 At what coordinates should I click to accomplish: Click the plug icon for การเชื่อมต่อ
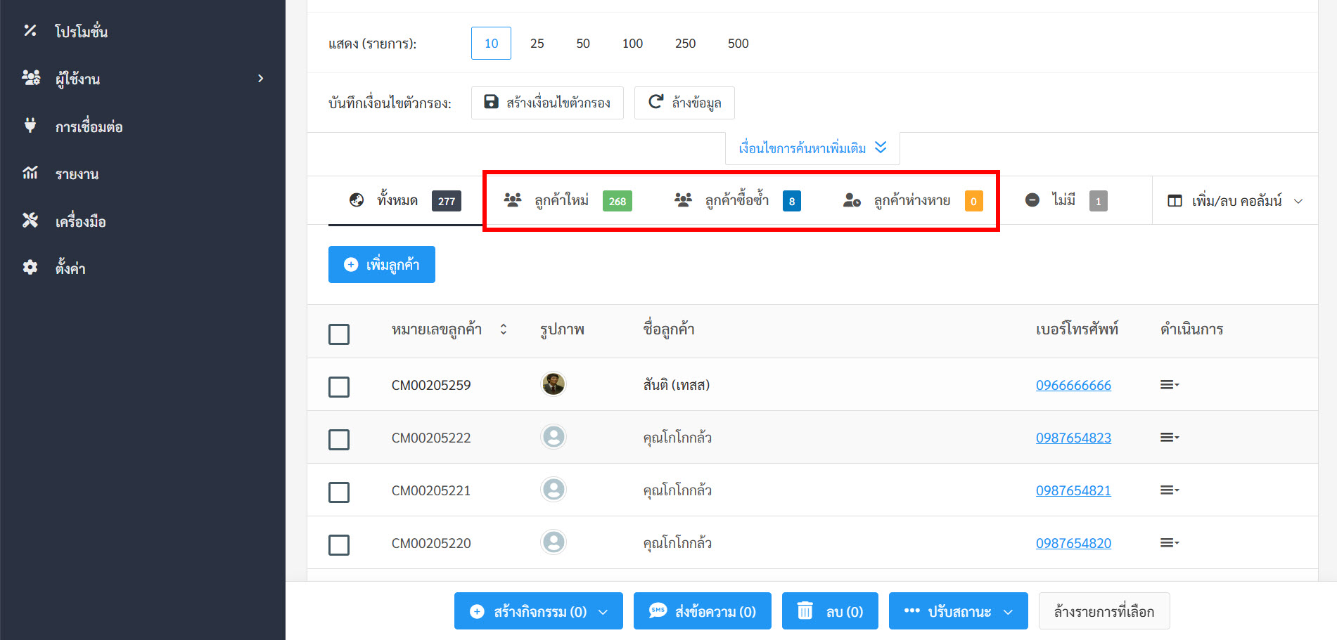[30, 126]
